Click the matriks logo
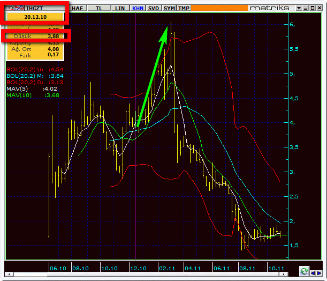 tap(269, 8)
